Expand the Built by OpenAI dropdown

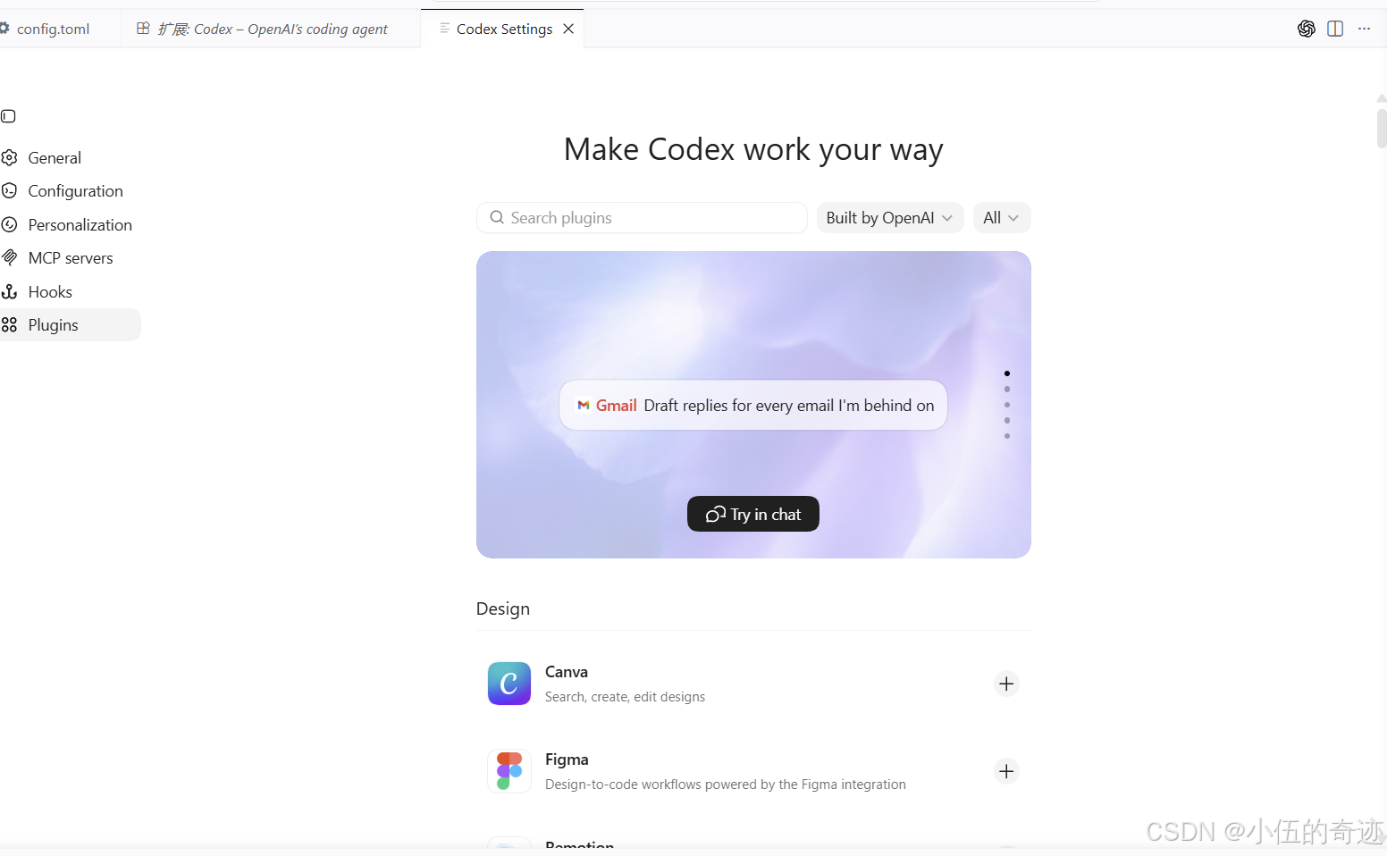click(890, 218)
